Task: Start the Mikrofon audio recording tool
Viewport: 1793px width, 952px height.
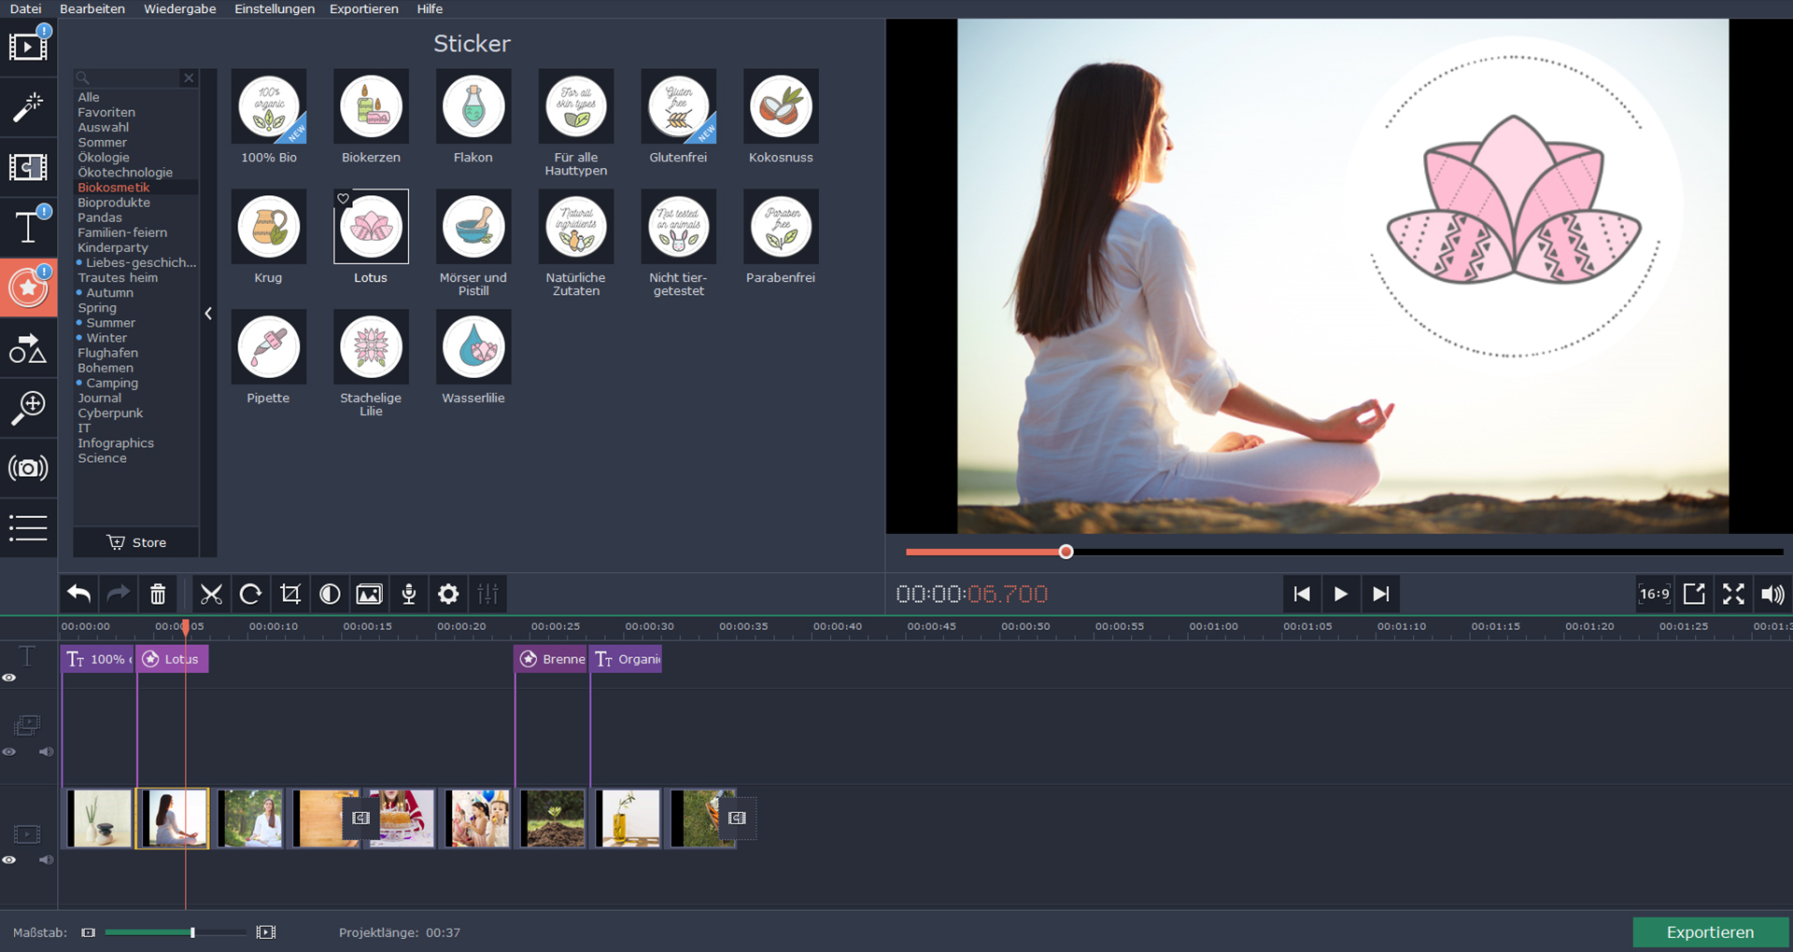Action: coord(408,594)
